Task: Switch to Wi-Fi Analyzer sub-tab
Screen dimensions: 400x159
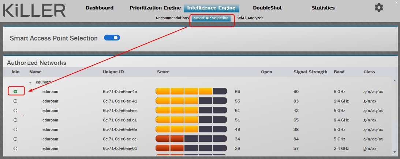Action: (x=250, y=18)
